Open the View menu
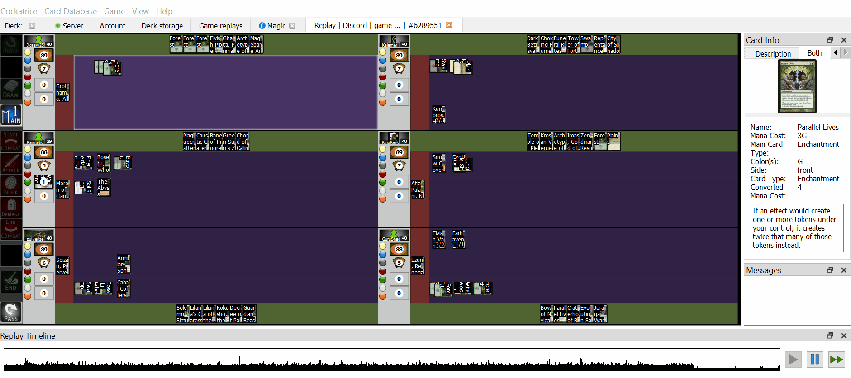 [140, 11]
